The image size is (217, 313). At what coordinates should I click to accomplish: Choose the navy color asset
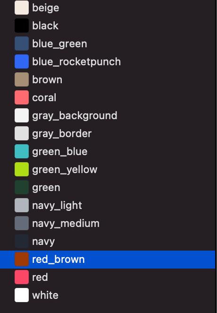[x=108, y=241]
